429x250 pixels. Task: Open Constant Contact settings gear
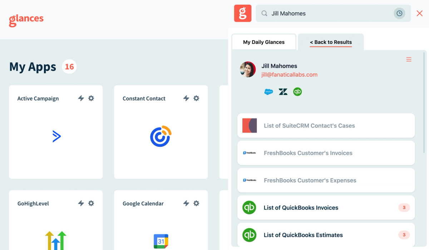pyautogui.click(x=196, y=98)
